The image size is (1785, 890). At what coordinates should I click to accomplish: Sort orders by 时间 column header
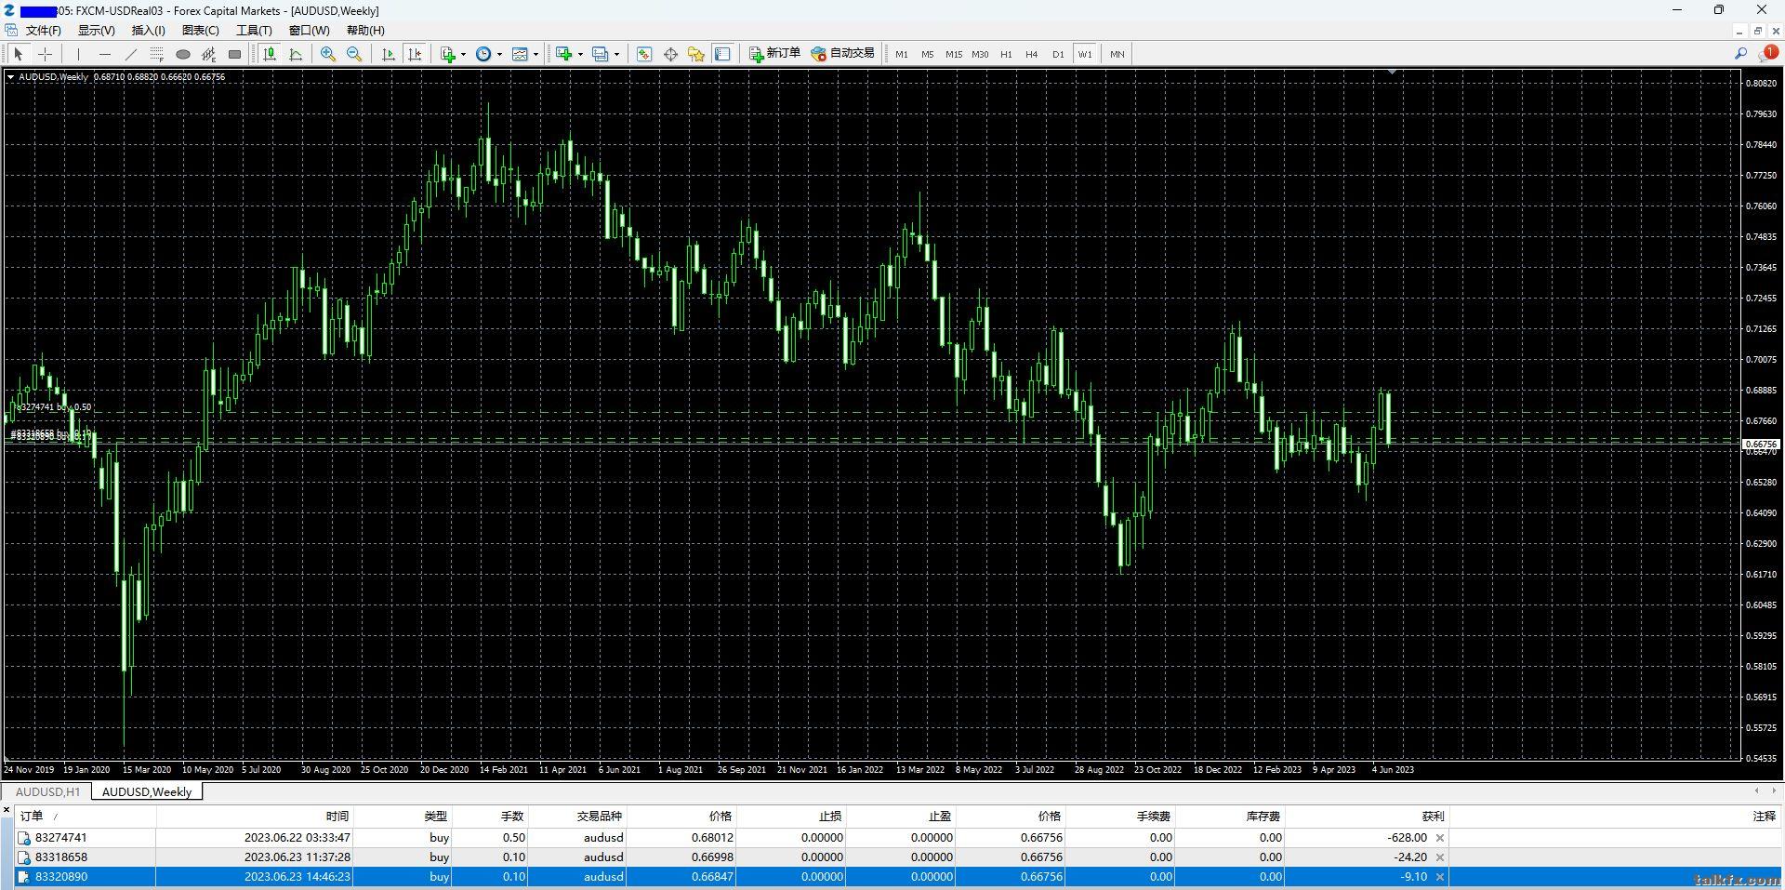(255, 817)
